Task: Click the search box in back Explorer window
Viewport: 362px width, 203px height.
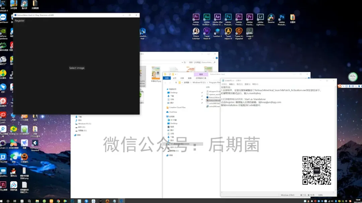Action: click(202, 62)
